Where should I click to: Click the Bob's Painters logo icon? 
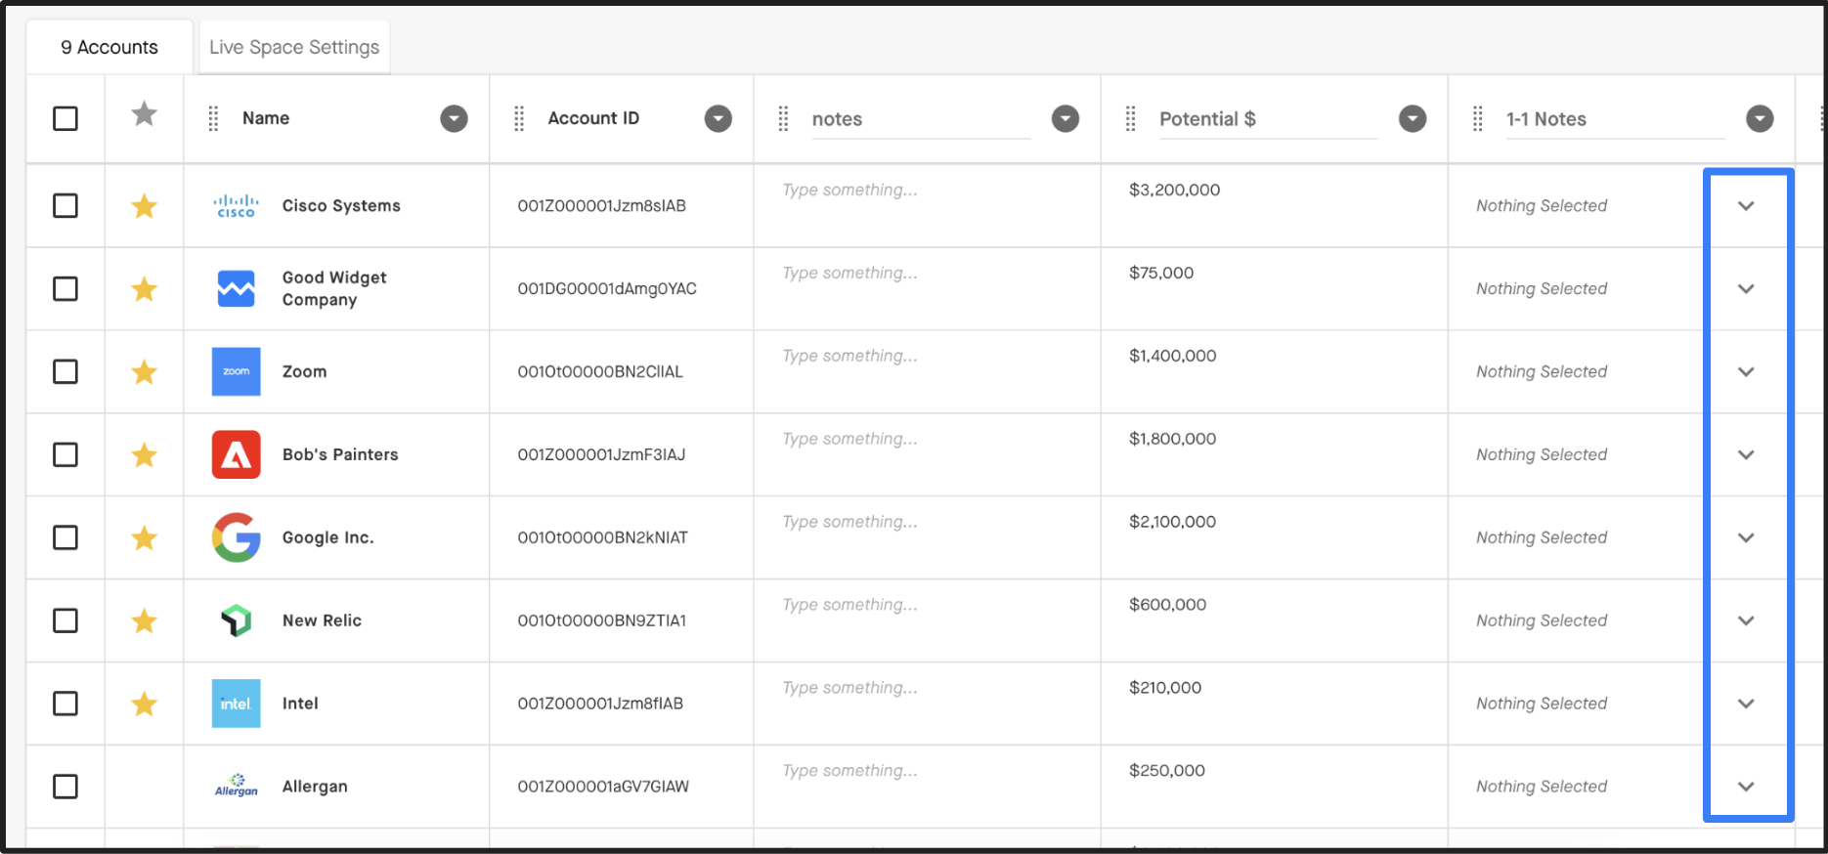click(237, 454)
